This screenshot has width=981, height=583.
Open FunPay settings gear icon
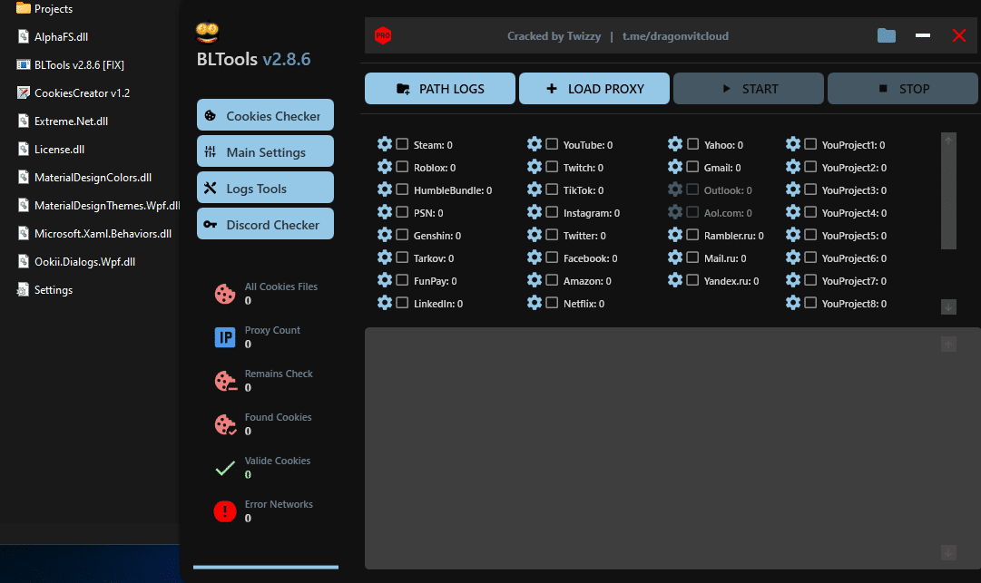point(385,280)
